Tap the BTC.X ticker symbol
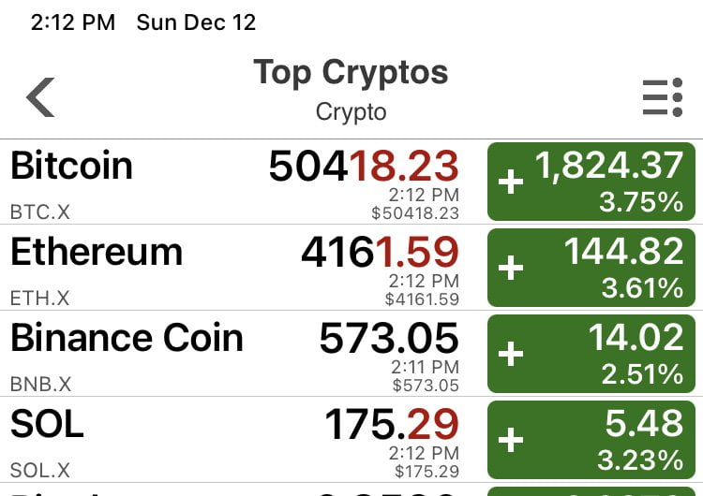The height and width of the screenshot is (496, 703). pyautogui.click(x=39, y=212)
